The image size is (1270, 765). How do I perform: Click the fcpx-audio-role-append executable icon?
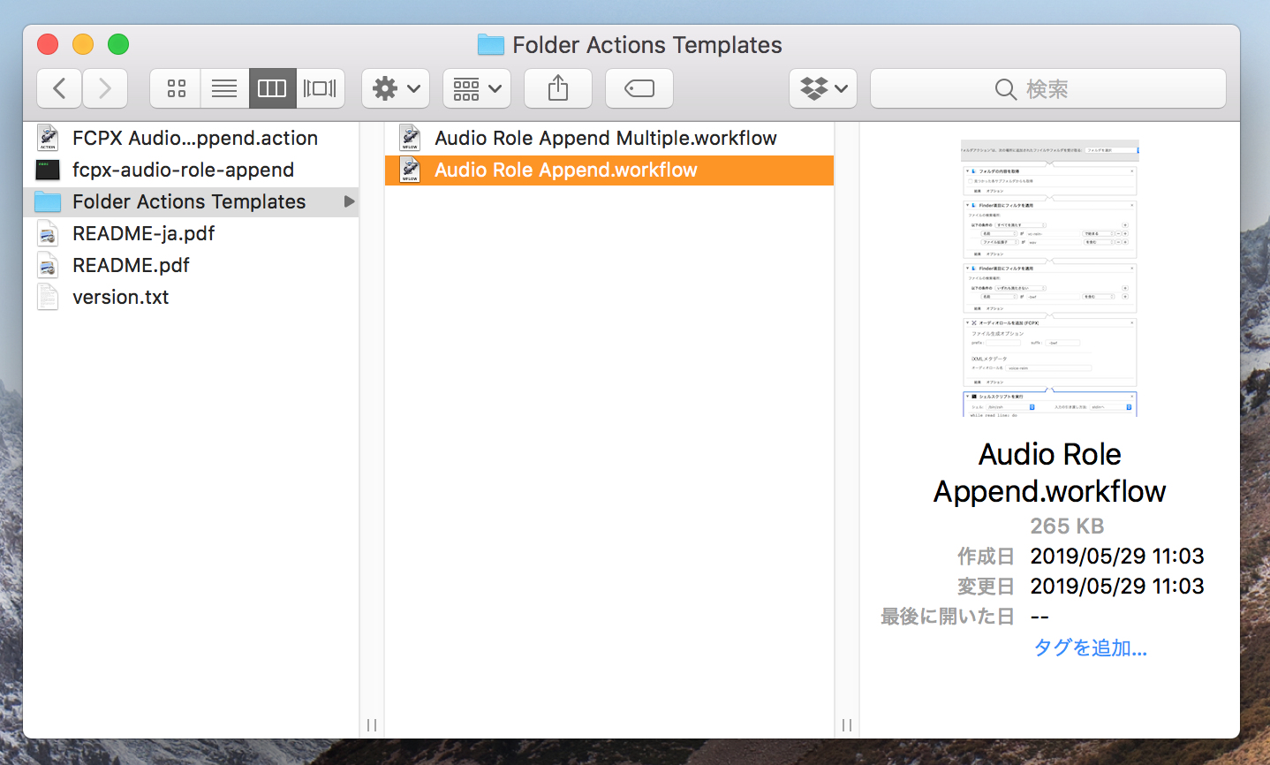tap(48, 170)
